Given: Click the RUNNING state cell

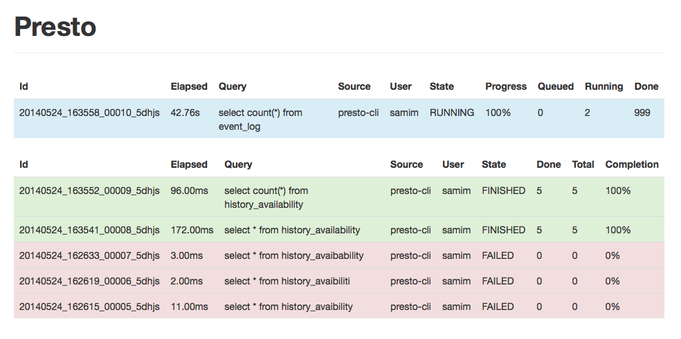Looking at the screenshot, I should point(452,113).
